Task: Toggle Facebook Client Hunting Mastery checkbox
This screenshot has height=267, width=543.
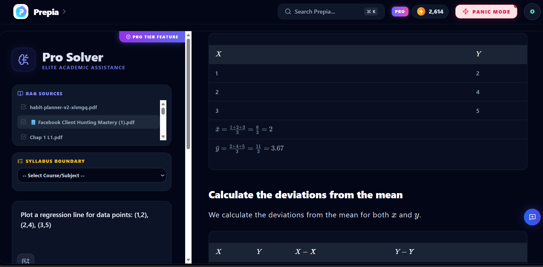Action: (24, 122)
